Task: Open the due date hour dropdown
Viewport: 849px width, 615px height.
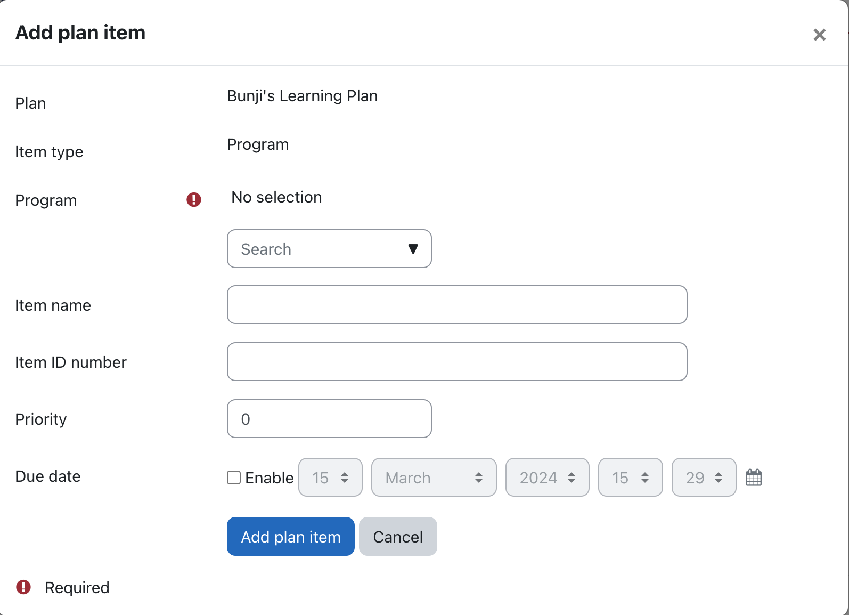Action: (x=630, y=478)
